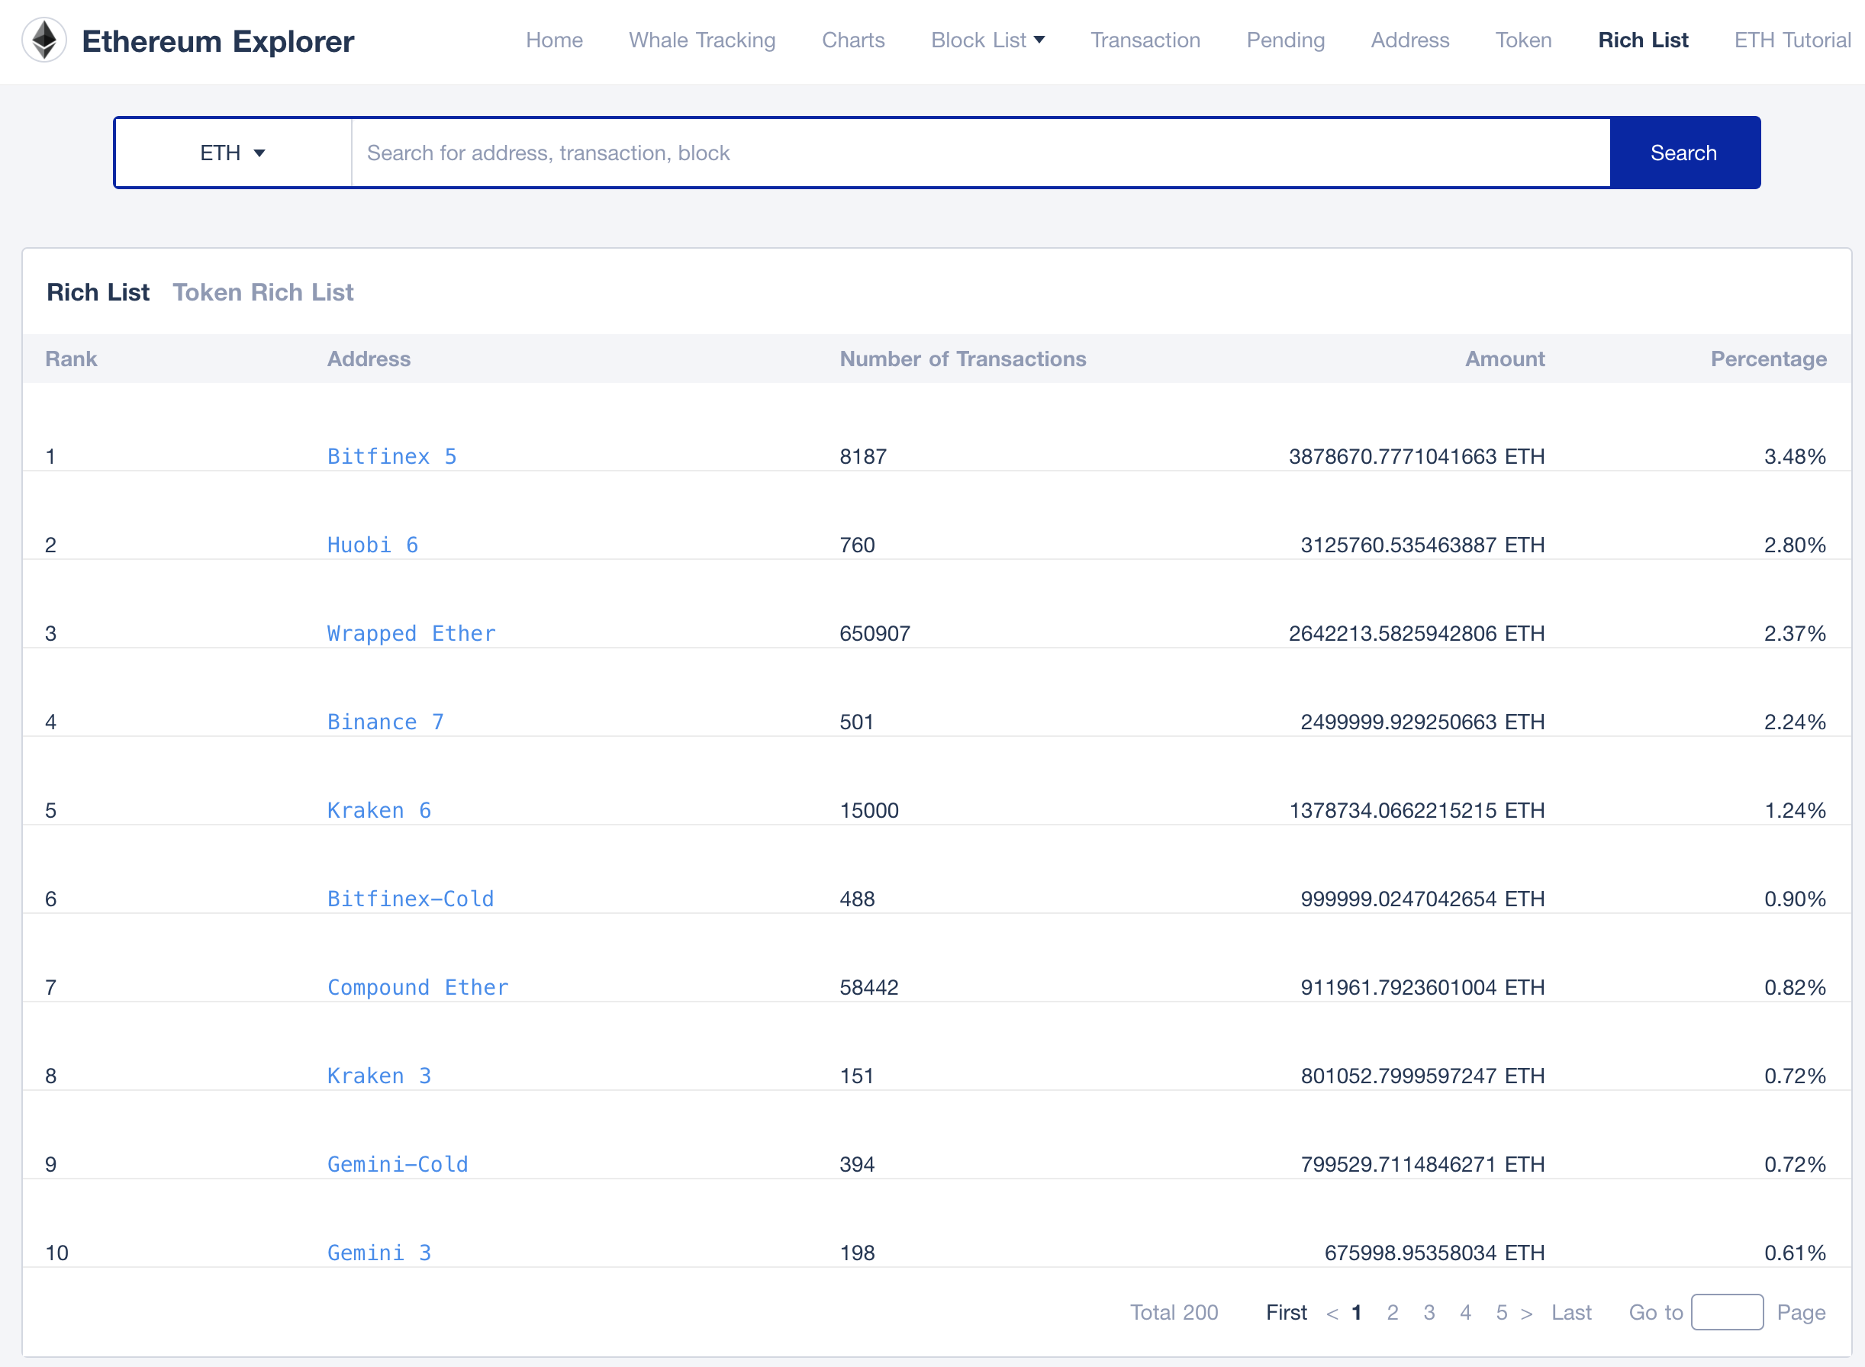Click the Address column header
The image size is (1865, 1367).
tap(369, 359)
